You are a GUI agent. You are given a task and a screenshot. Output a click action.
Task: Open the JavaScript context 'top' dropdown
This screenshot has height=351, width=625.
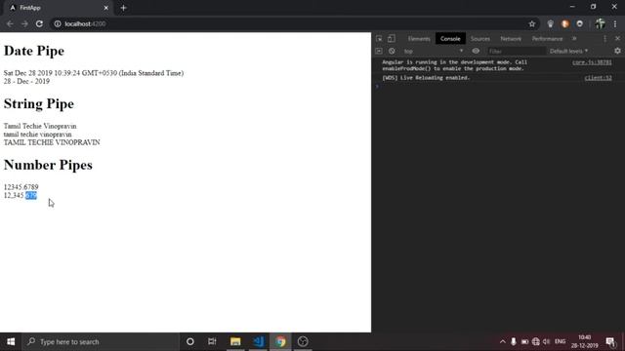point(434,51)
